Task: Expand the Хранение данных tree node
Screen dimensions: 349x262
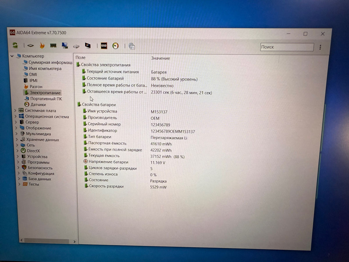Action: tap(16, 139)
